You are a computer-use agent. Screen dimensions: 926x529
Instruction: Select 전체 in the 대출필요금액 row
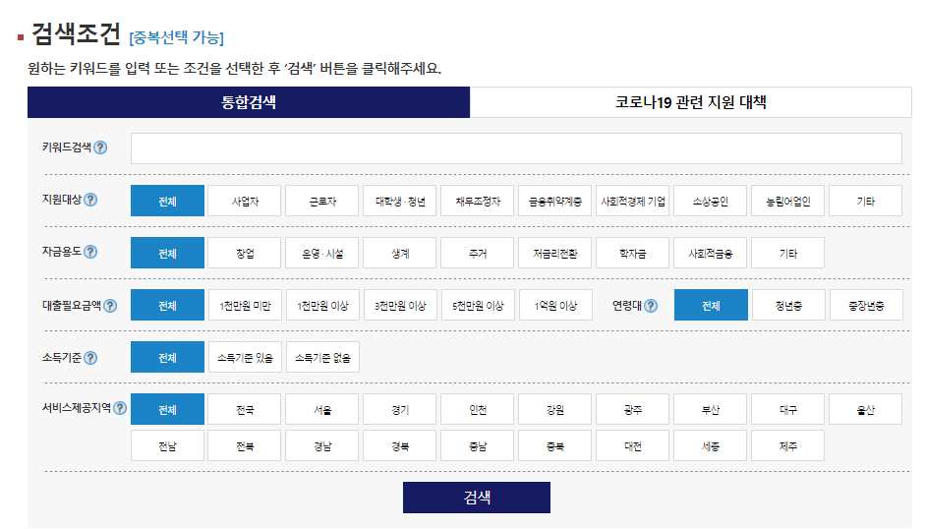tap(168, 305)
